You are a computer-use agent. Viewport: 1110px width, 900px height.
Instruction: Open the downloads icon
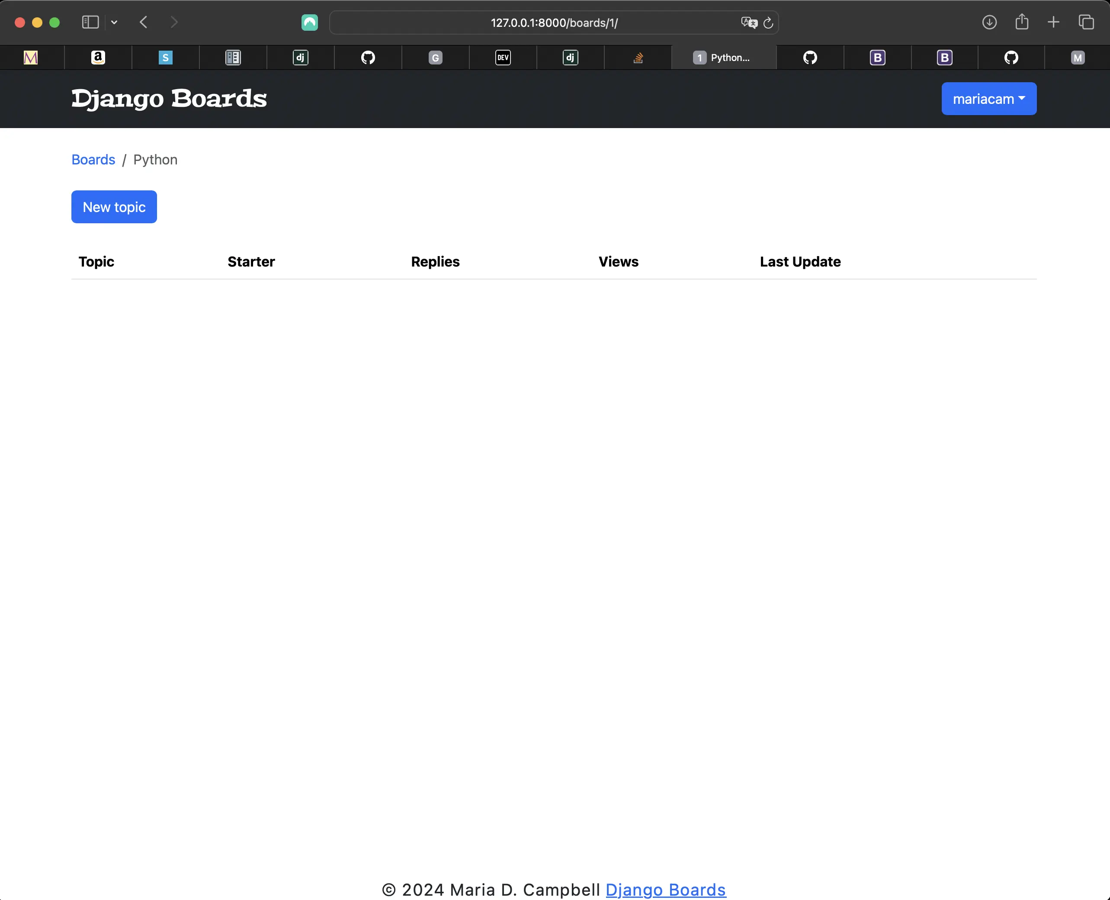pos(989,22)
